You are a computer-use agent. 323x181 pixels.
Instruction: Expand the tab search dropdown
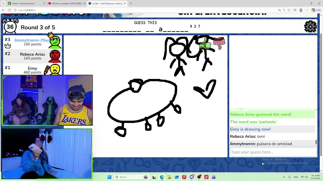(3, 4)
